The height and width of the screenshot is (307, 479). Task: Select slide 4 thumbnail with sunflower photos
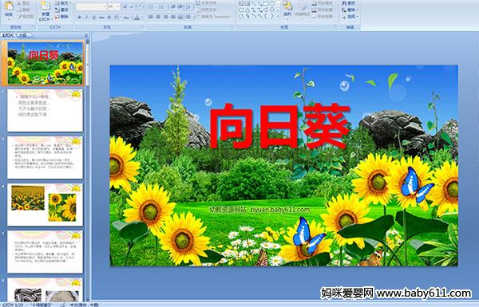45,204
